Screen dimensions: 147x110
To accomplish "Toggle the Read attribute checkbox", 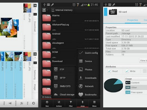I will coord(109,71).
